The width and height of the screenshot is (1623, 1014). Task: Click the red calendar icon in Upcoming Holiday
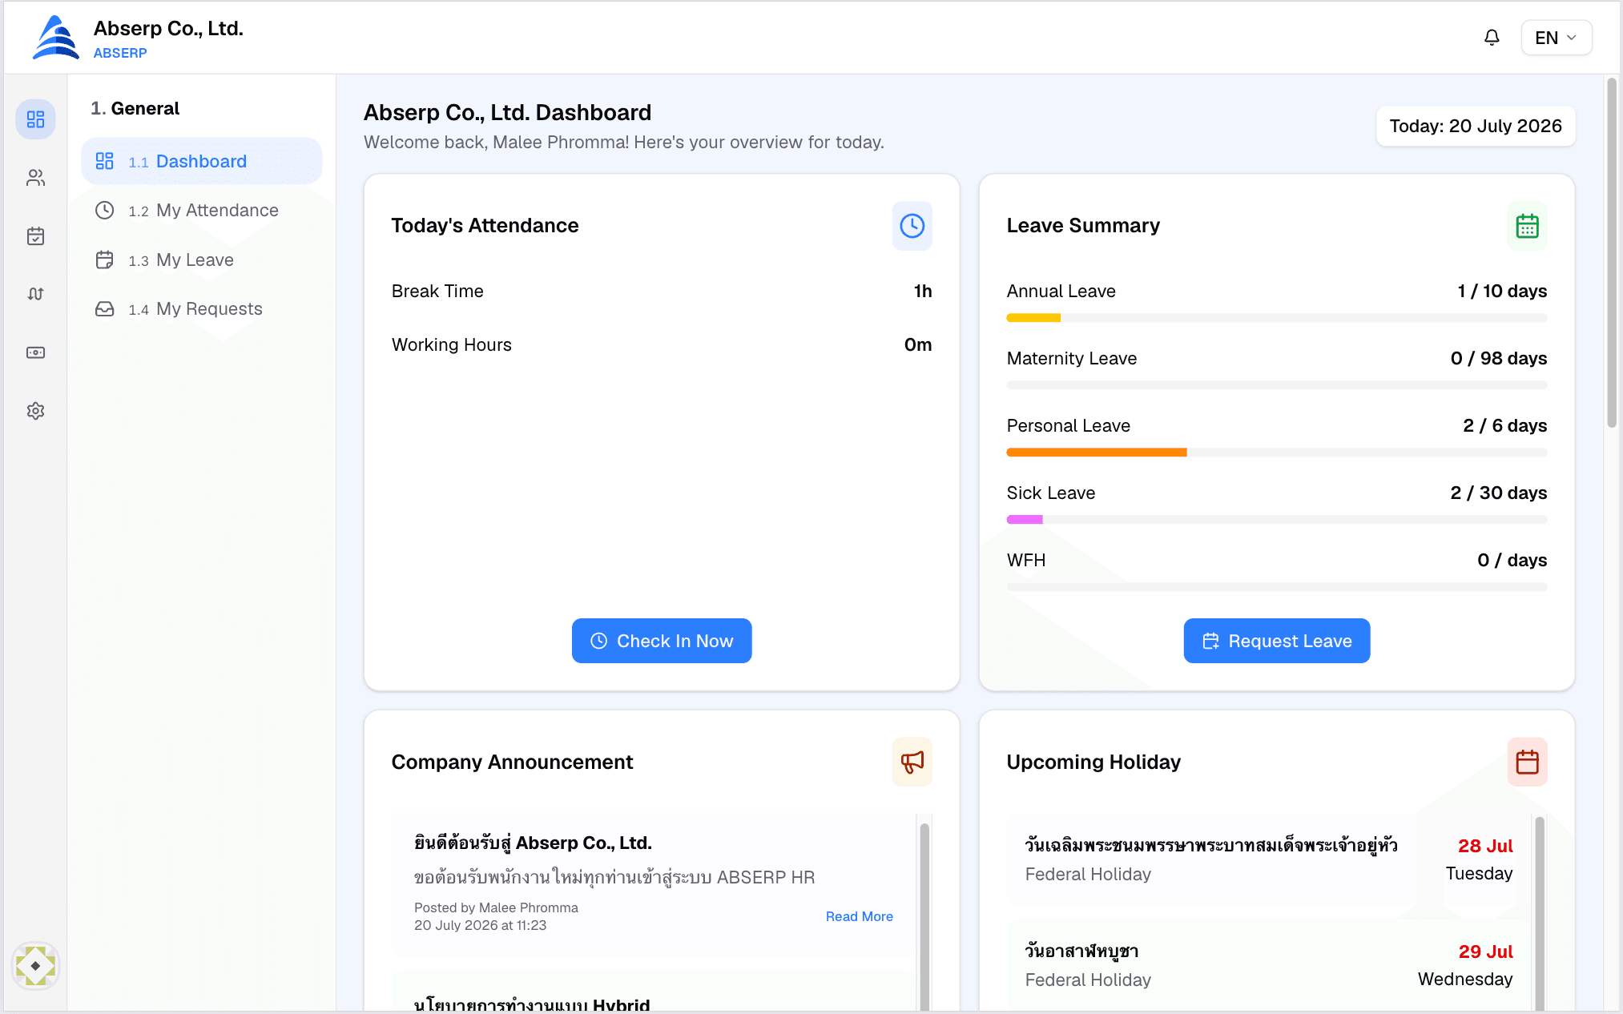(1527, 762)
